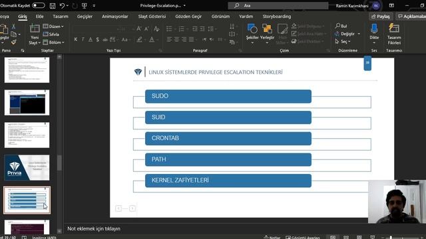Open the Değiştir replace dropdown

[x=347, y=34]
